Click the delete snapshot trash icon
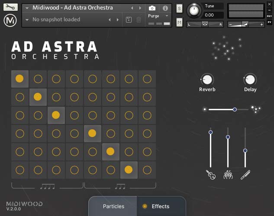Image resolution: width=274 pixels, height=216 pixels. [x=139, y=20]
